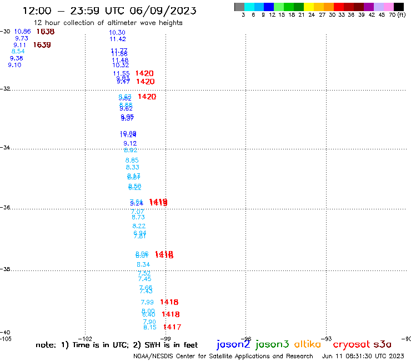Click the wave height value 9.38
The image size is (411, 361).
(x=17, y=58)
